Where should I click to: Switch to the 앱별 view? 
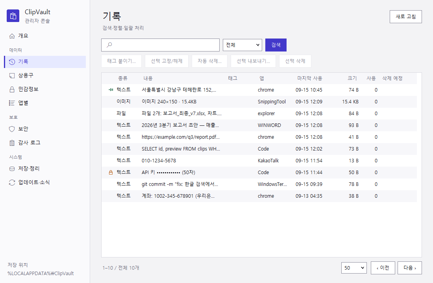click(x=45, y=103)
